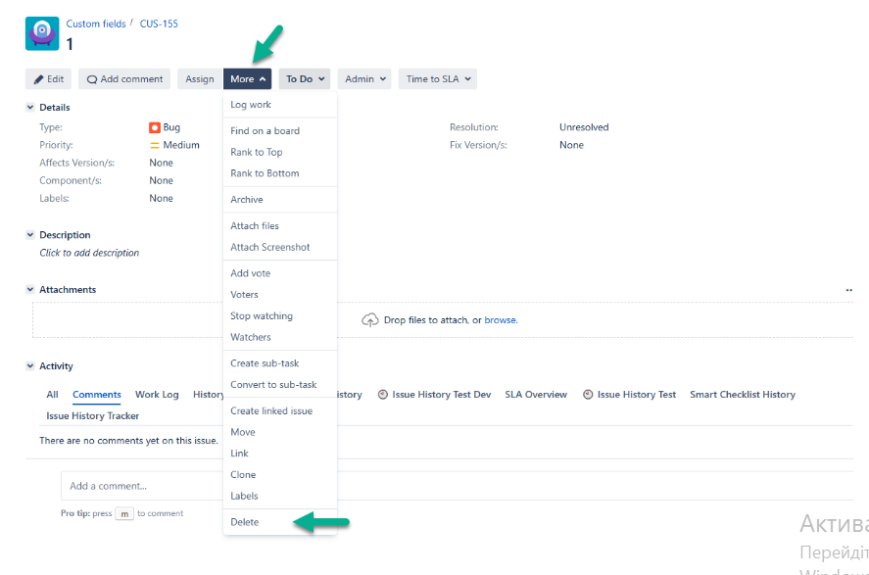Image resolution: width=869 pixels, height=575 pixels.
Task: Collapse the Attachments section
Action: click(x=30, y=289)
